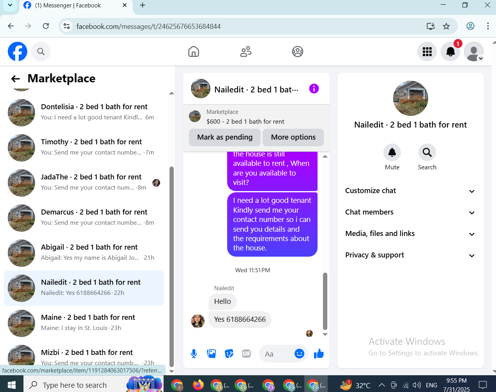Open the account profile avatar menu
Screen dimensions: 496x392
pyautogui.click(x=474, y=51)
